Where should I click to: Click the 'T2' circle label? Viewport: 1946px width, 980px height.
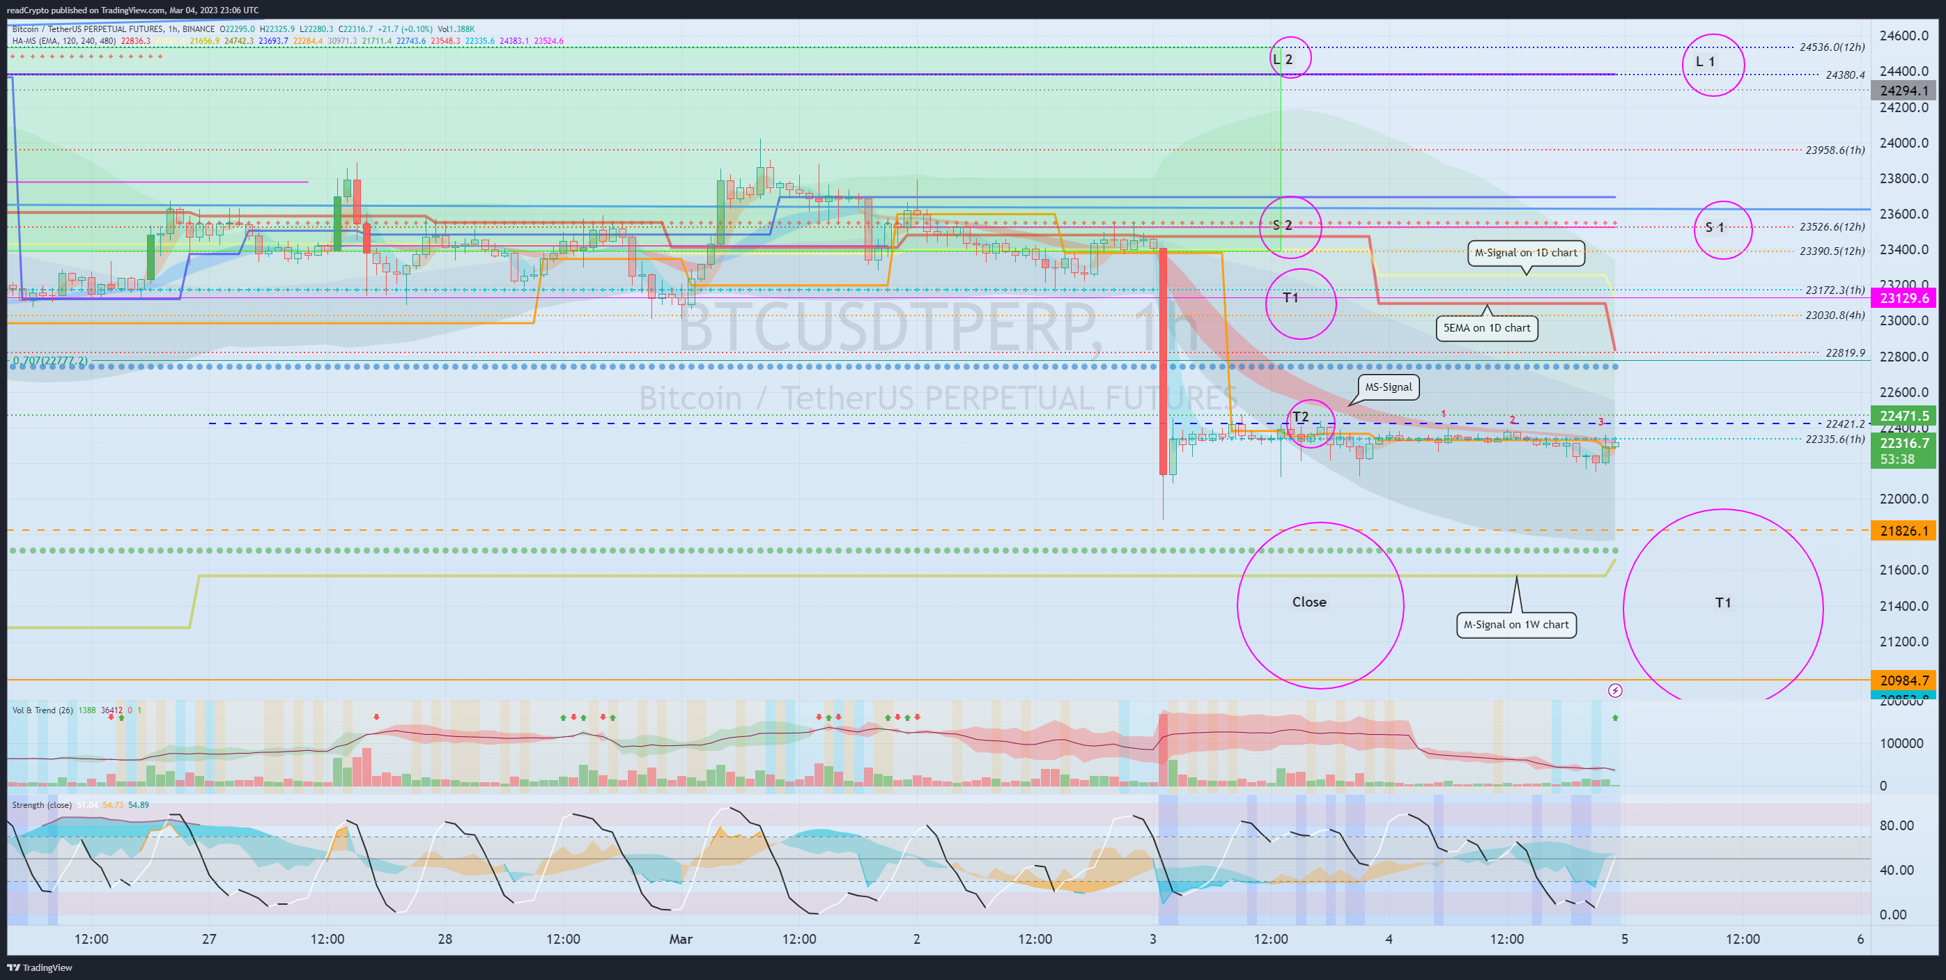(1300, 417)
